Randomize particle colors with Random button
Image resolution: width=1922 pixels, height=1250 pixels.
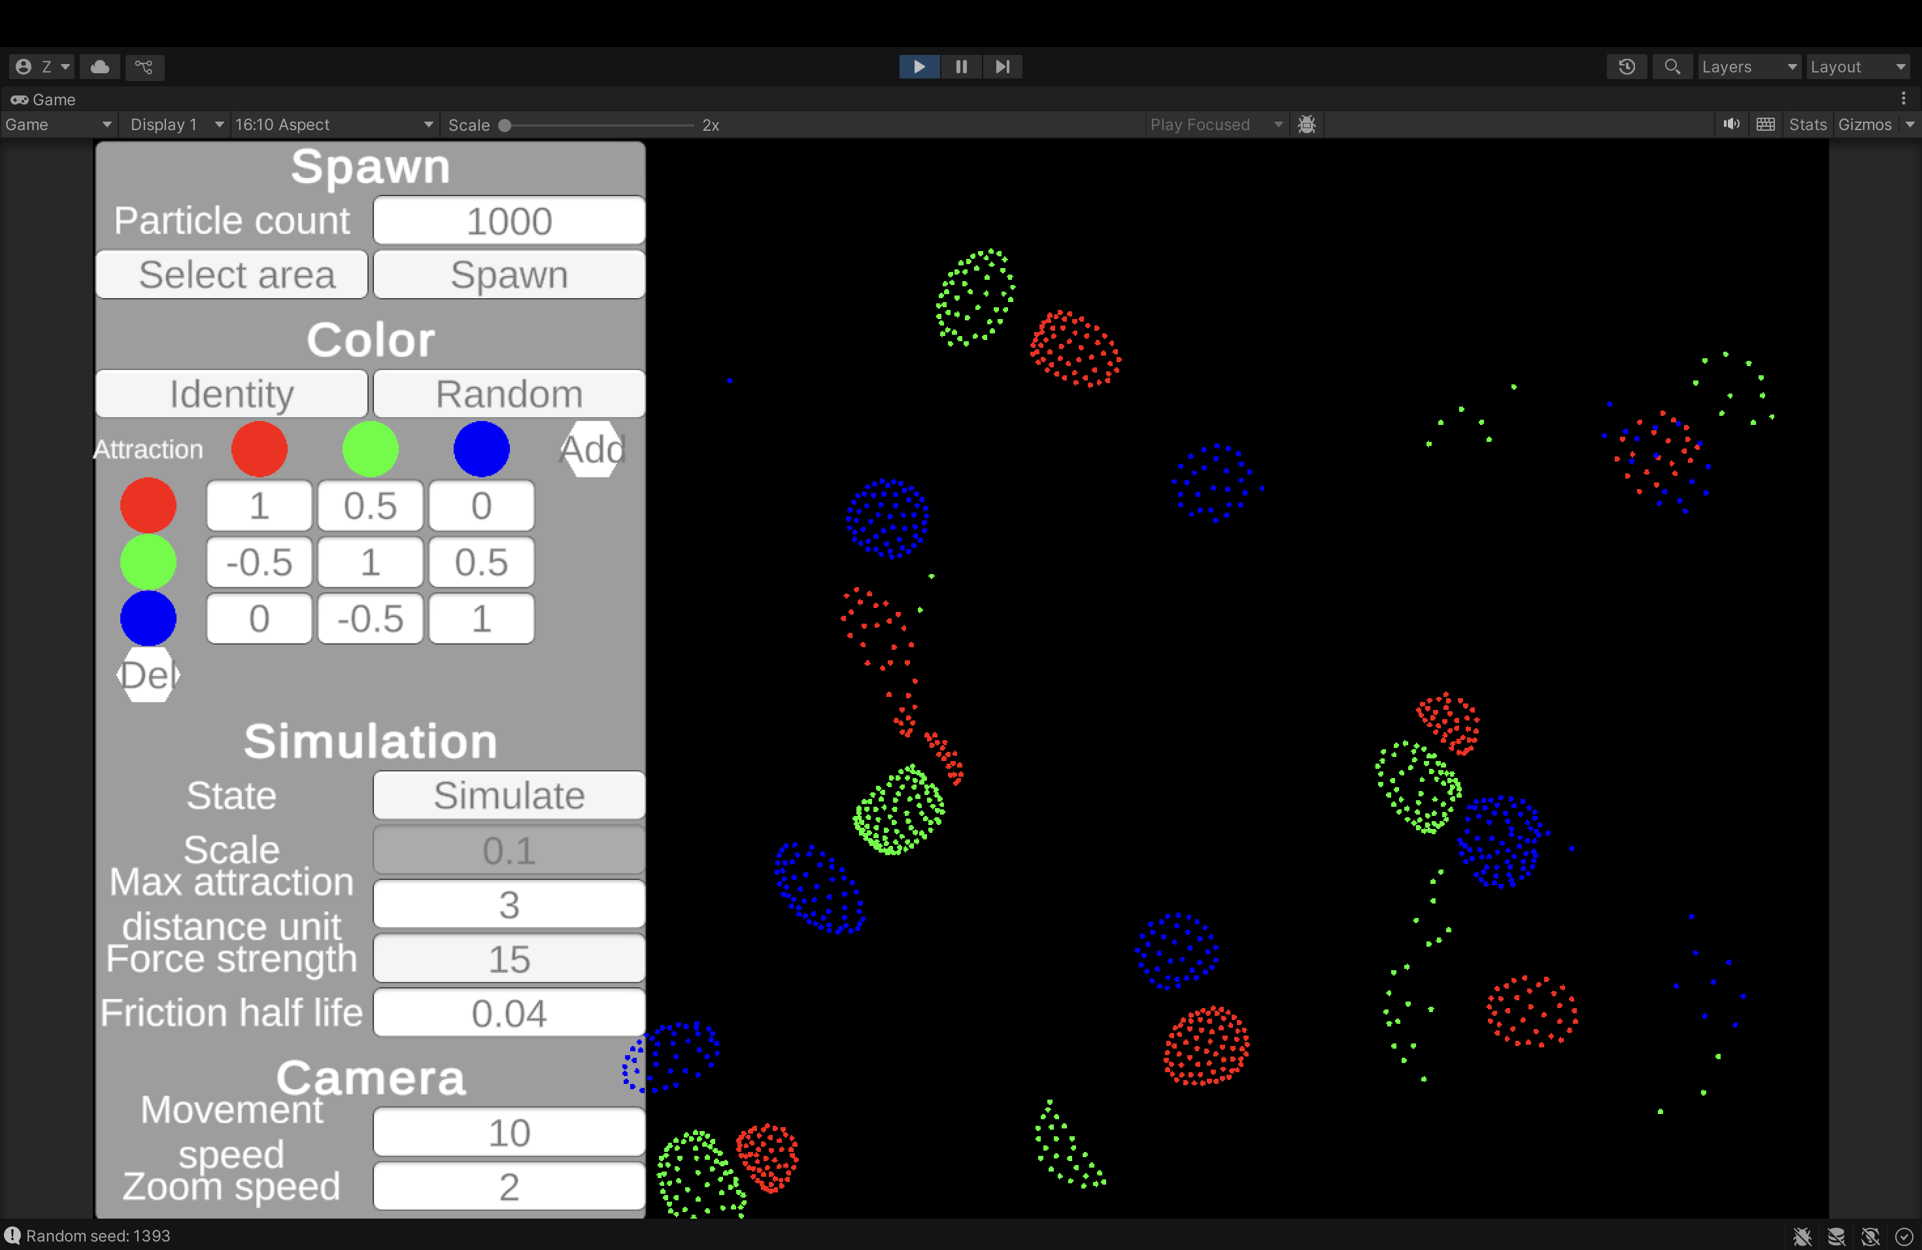[509, 394]
